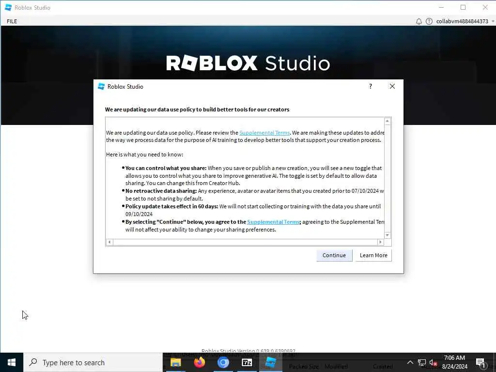This screenshot has height=372, width=496.
Task: Click the 'Here is what you need to know:' text
Action: [x=144, y=155]
